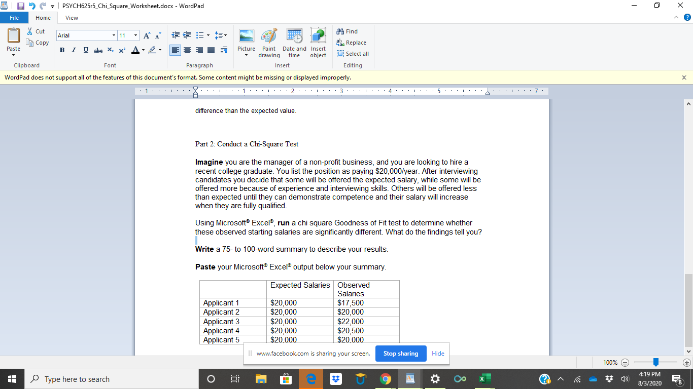Open Google Chrome from the taskbar
This screenshot has width=693, height=389.
tap(386, 379)
